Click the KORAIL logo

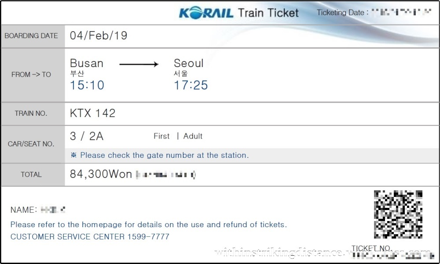(206, 13)
